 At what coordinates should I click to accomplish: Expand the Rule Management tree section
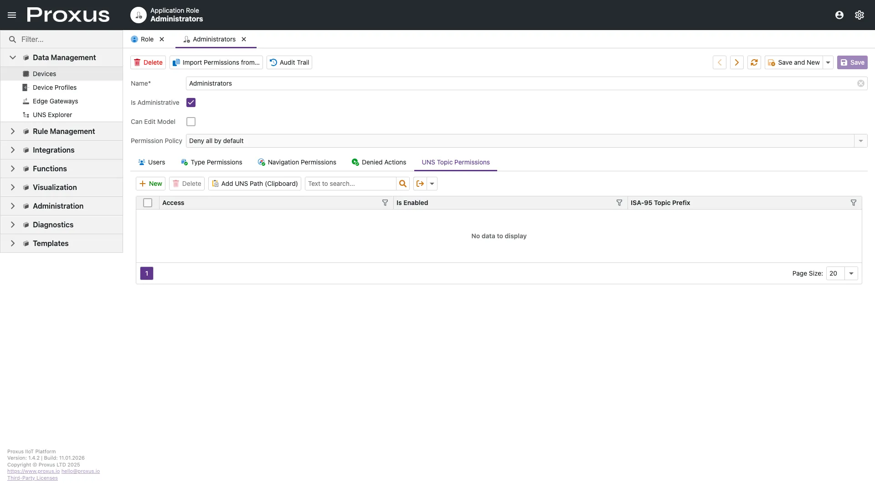(13, 131)
